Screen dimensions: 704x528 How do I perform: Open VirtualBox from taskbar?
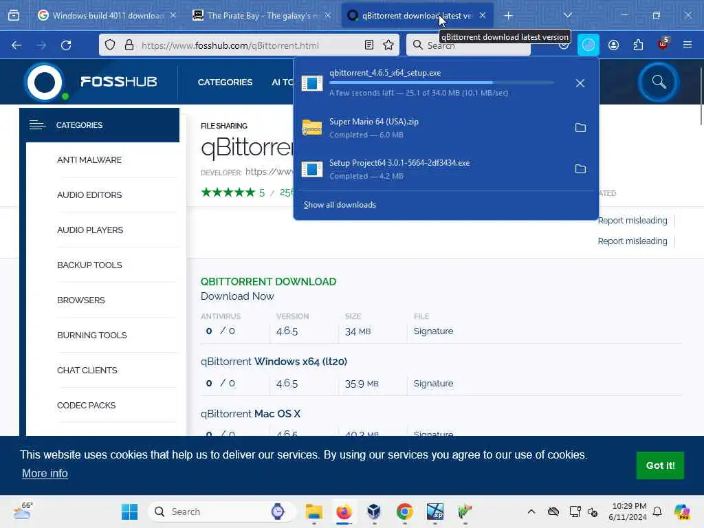pyautogui.click(x=374, y=511)
